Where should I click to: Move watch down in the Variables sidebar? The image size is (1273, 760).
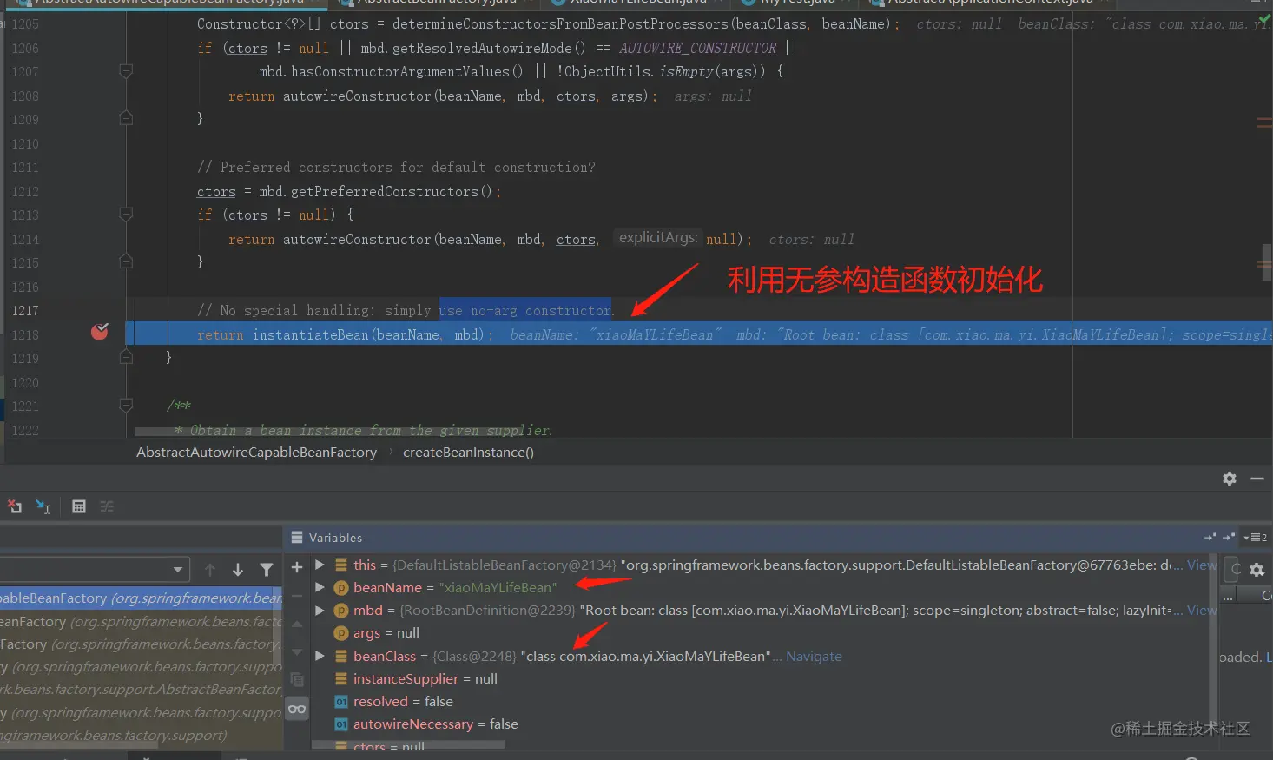[297, 652]
